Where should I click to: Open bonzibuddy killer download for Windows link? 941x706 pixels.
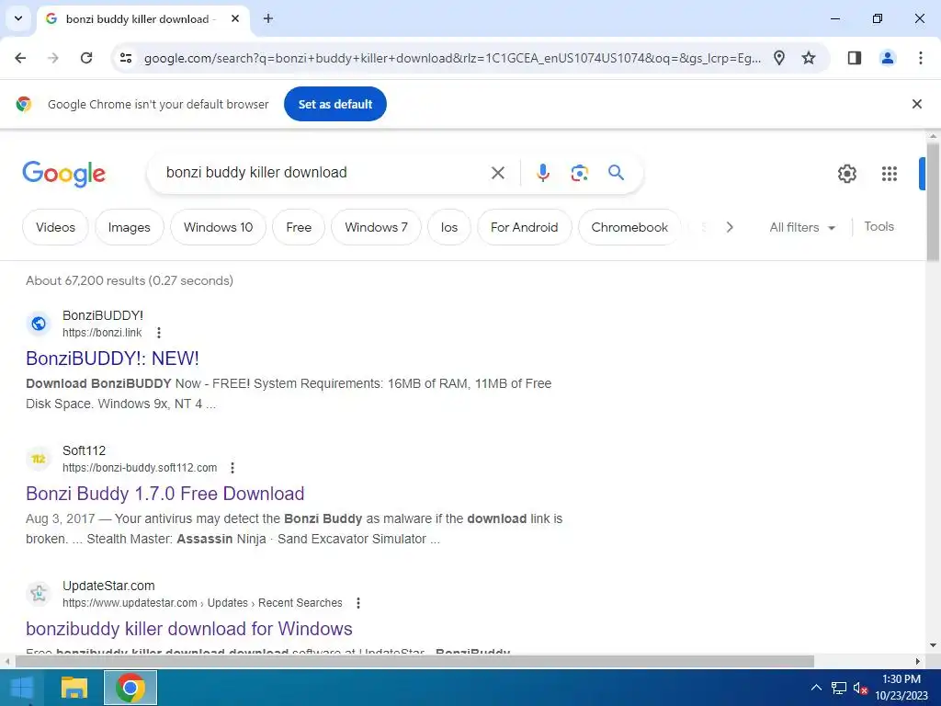[189, 629]
